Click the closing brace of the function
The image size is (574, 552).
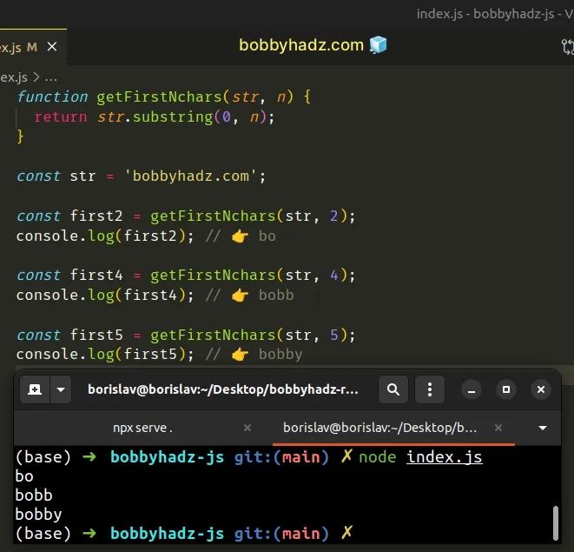click(20, 136)
